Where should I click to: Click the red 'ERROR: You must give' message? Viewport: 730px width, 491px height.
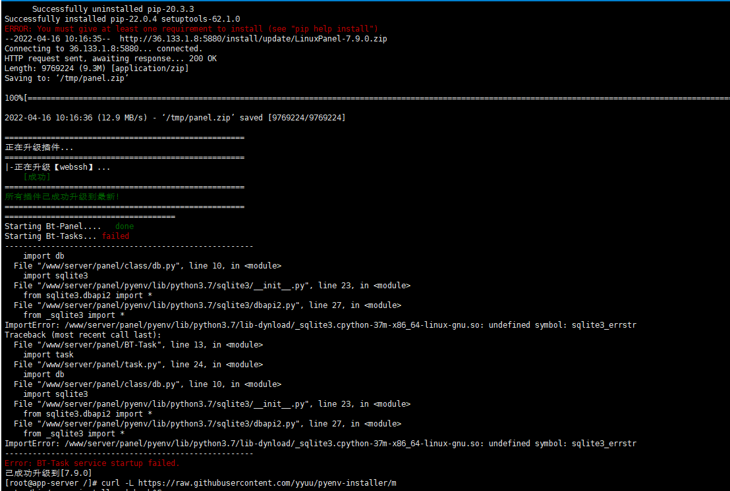coord(191,29)
